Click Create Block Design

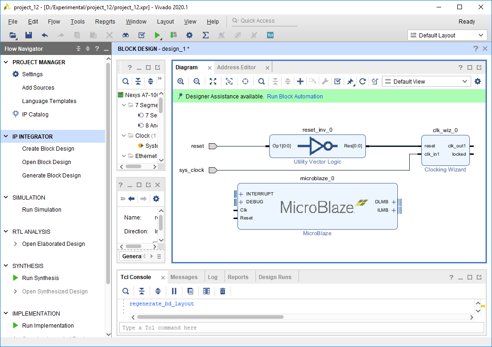tap(49, 149)
